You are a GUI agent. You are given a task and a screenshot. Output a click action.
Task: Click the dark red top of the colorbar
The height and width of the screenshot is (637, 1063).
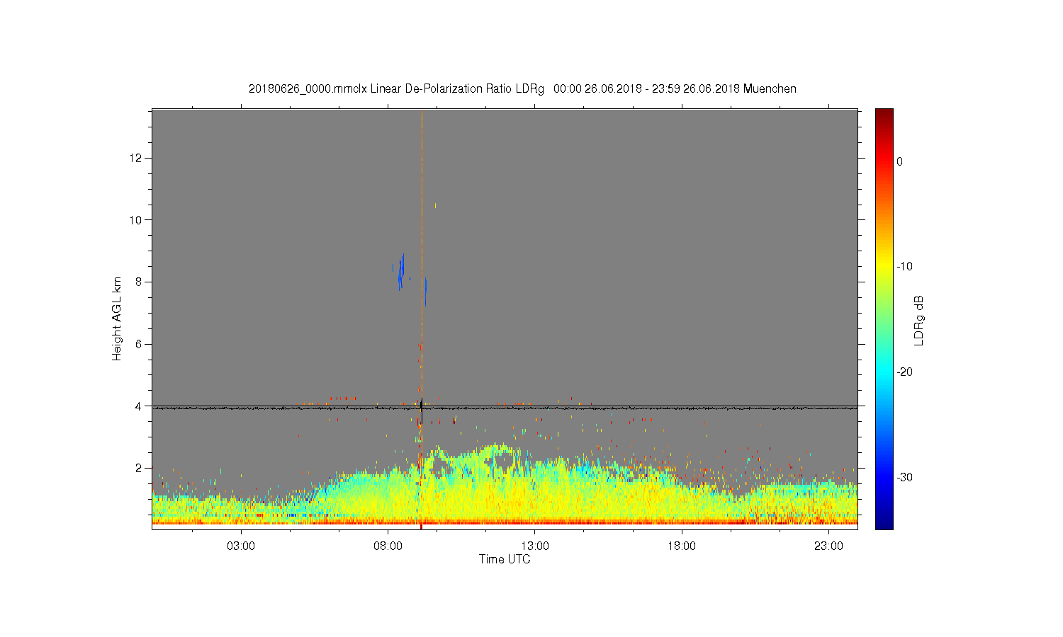tap(884, 115)
